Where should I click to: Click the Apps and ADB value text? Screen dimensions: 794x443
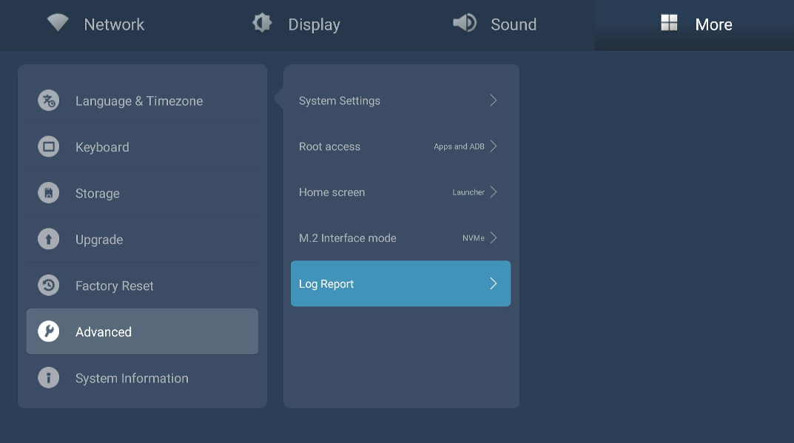point(459,146)
